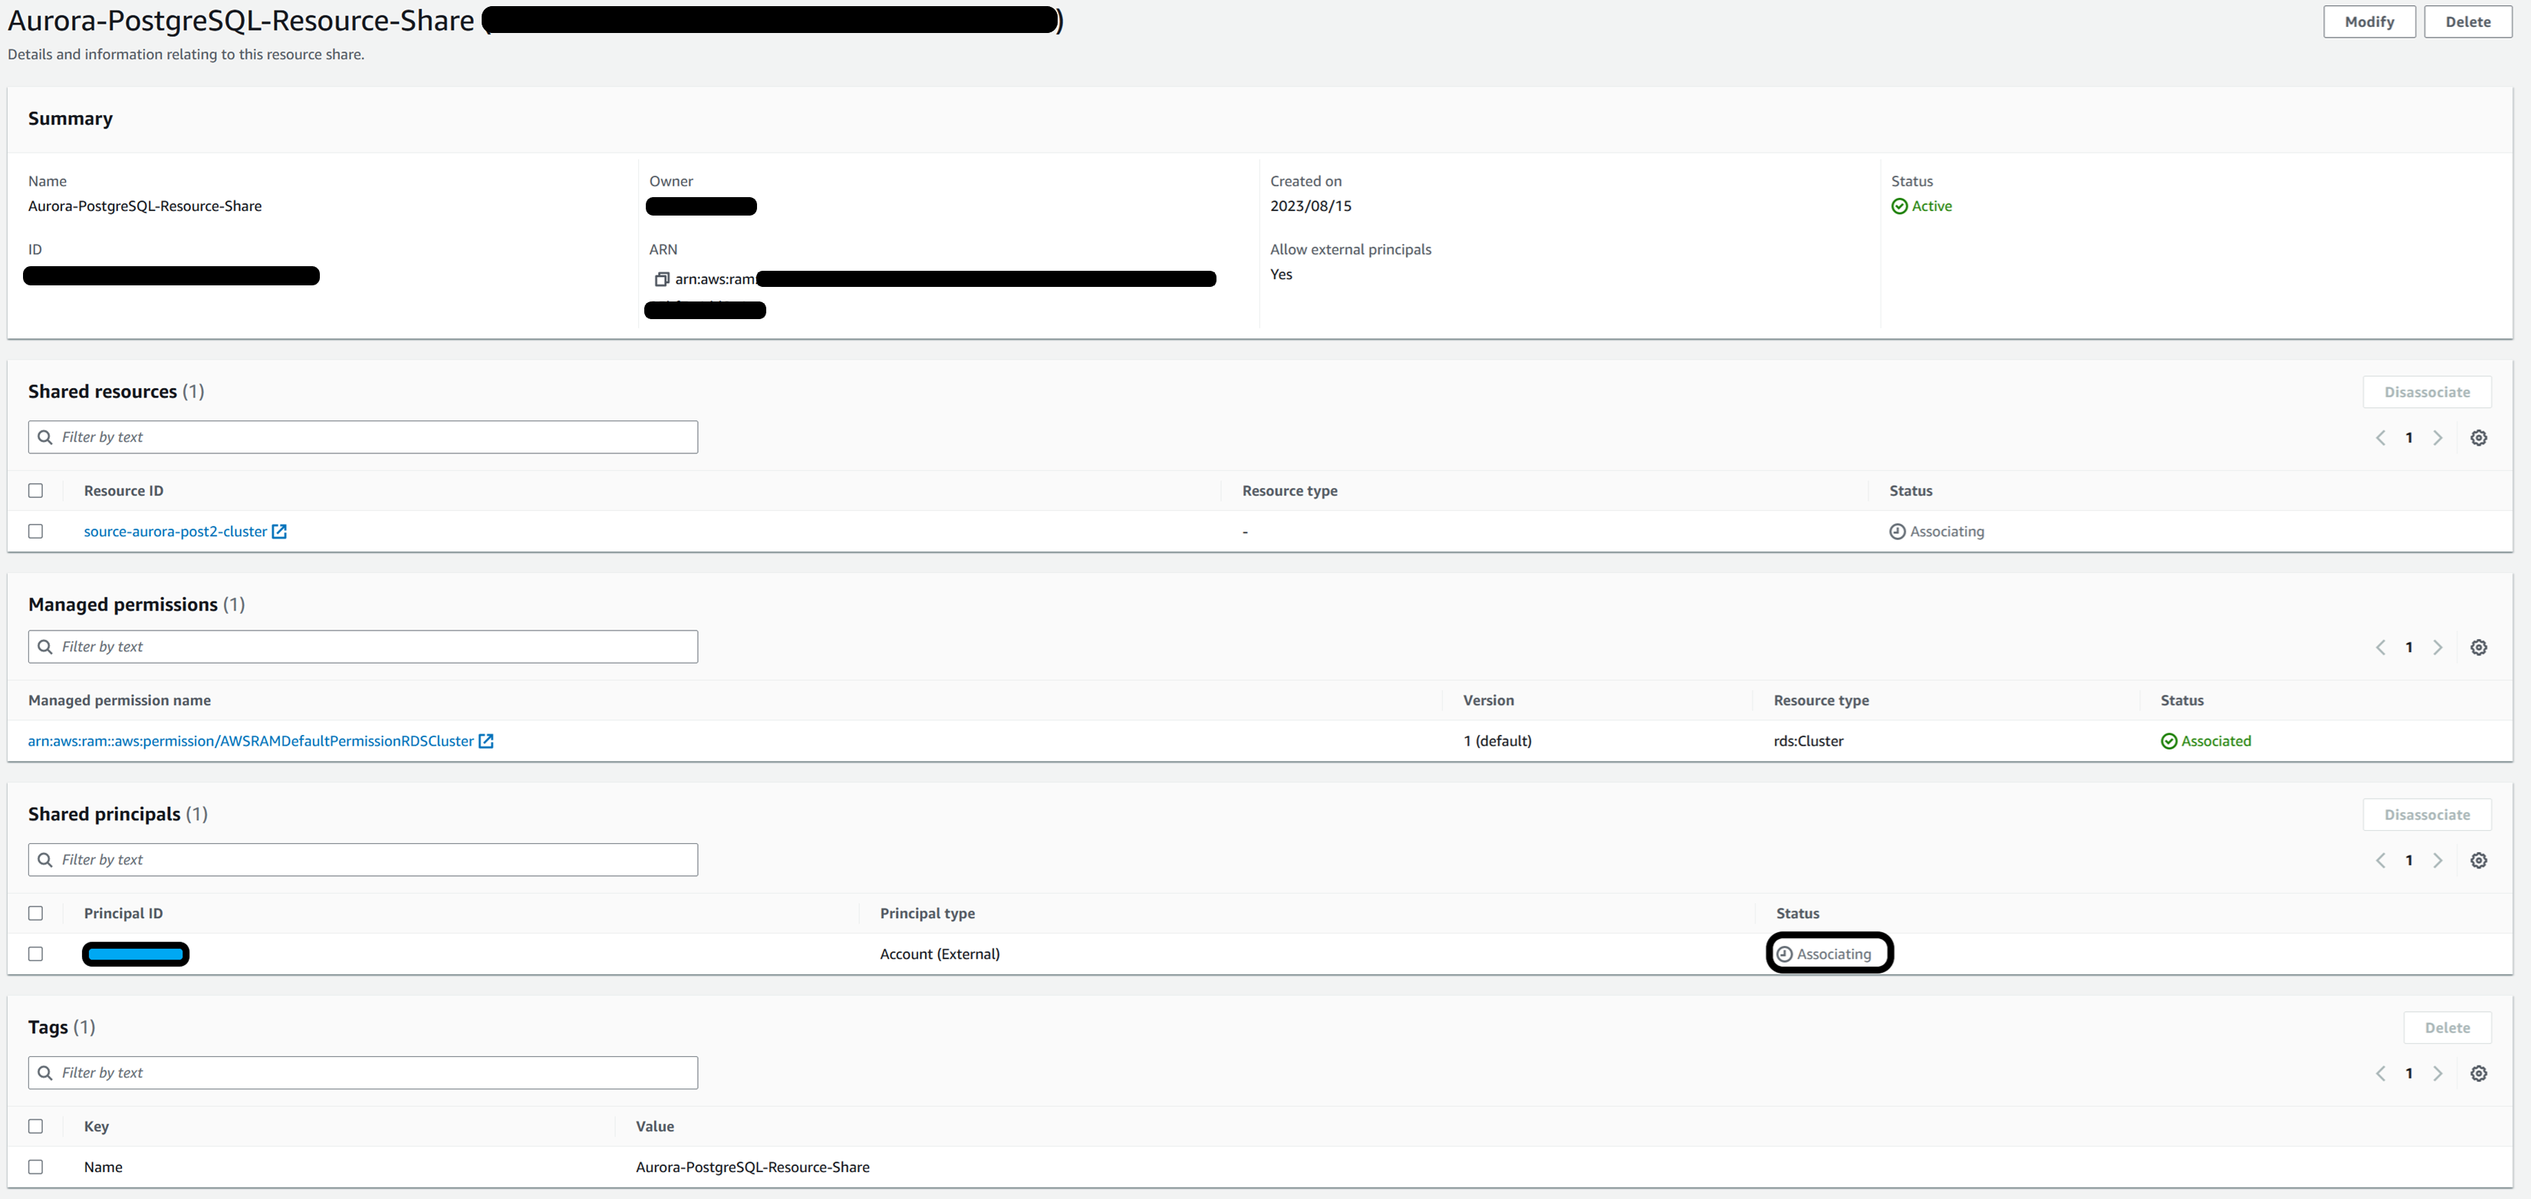Open Shared principals table settings gear
The image size is (2531, 1199).
coord(2478,860)
